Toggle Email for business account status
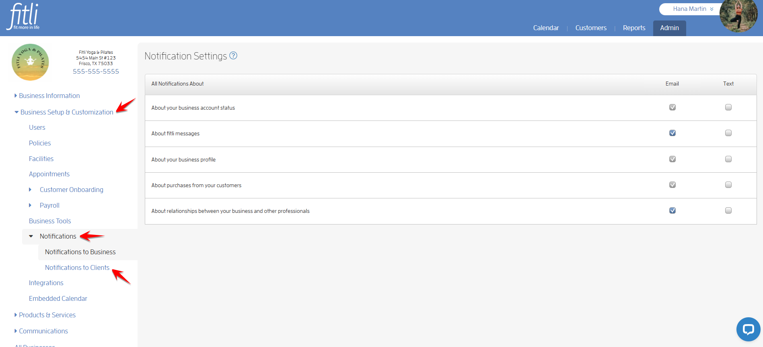Screen dimensions: 763x347 point(672,107)
